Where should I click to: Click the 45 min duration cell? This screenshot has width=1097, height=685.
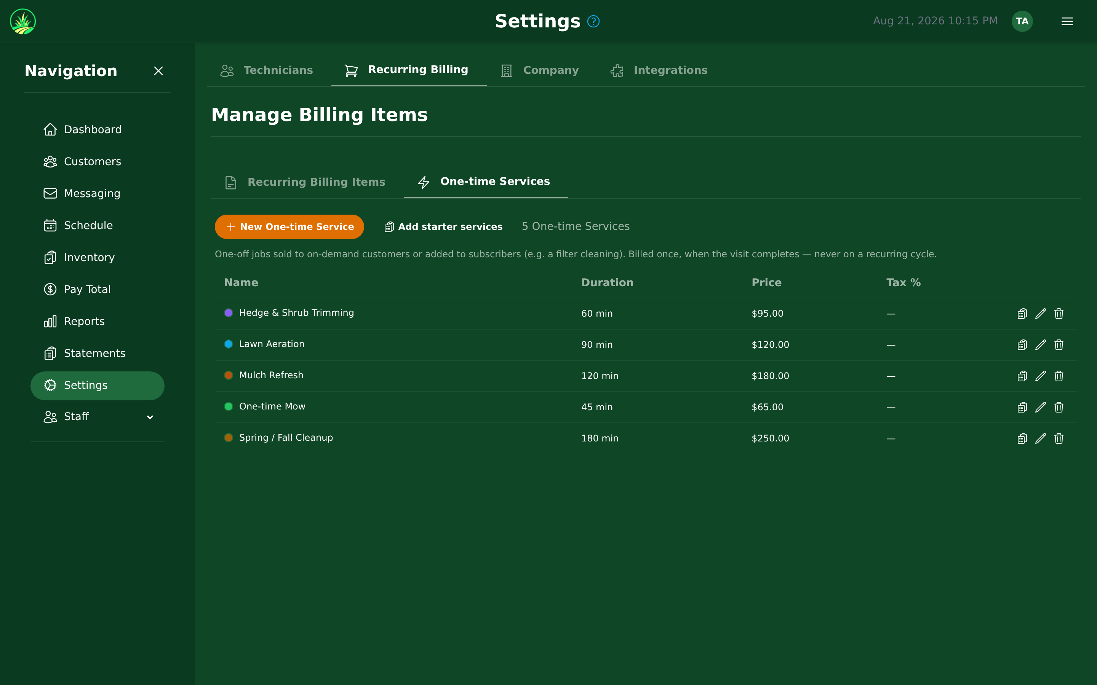(x=597, y=407)
